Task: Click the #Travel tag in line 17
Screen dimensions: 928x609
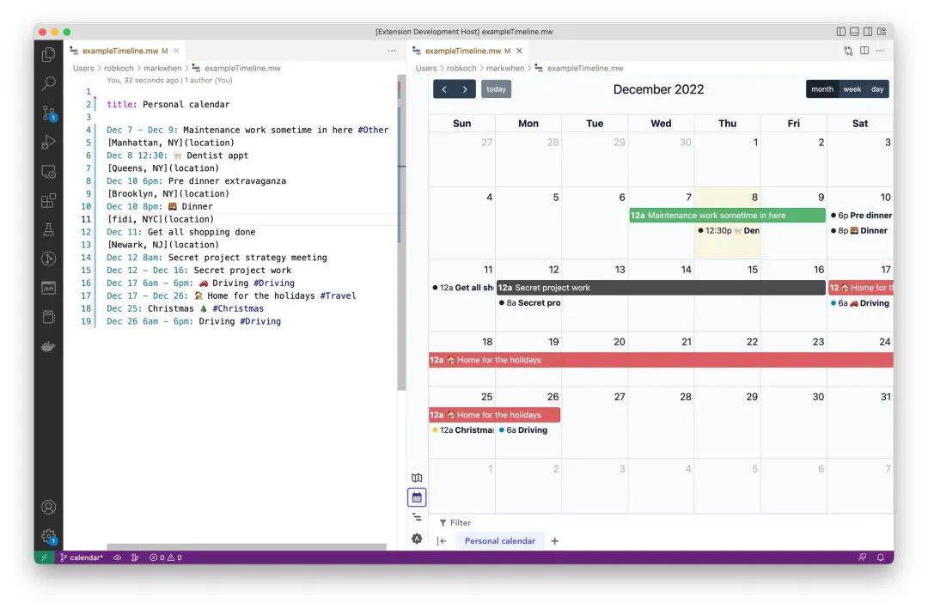Action: point(338,296)
